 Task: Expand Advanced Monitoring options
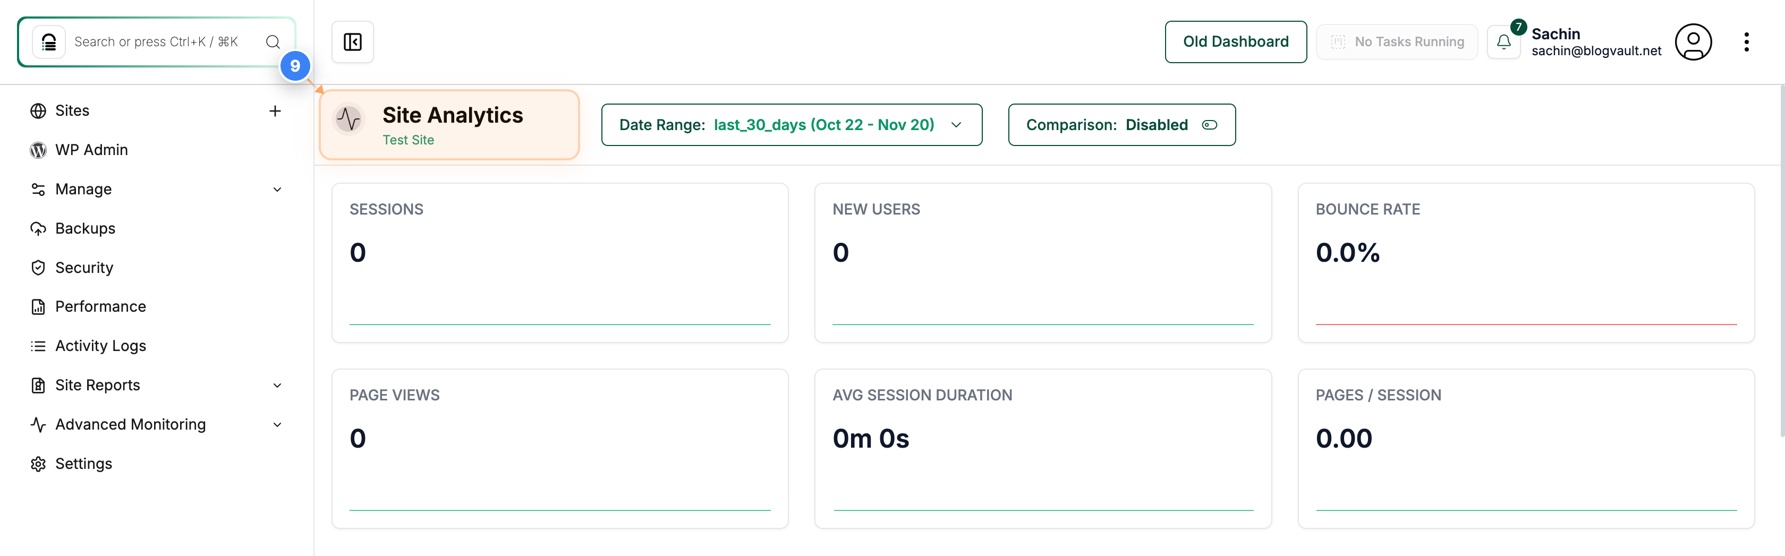tap(277, 424)
